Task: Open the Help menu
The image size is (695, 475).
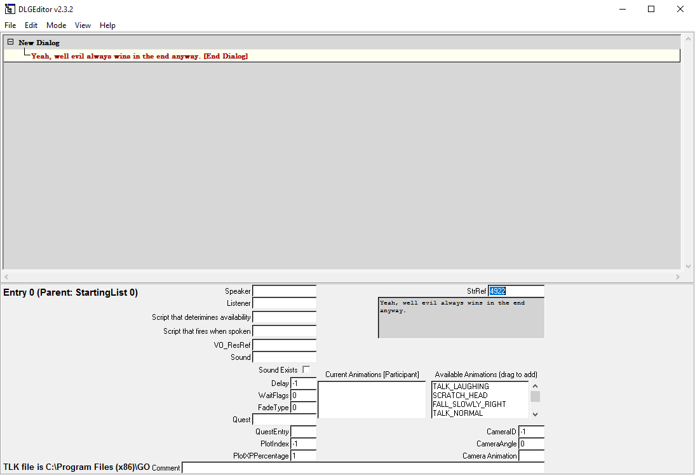Action: coord(107,25)
